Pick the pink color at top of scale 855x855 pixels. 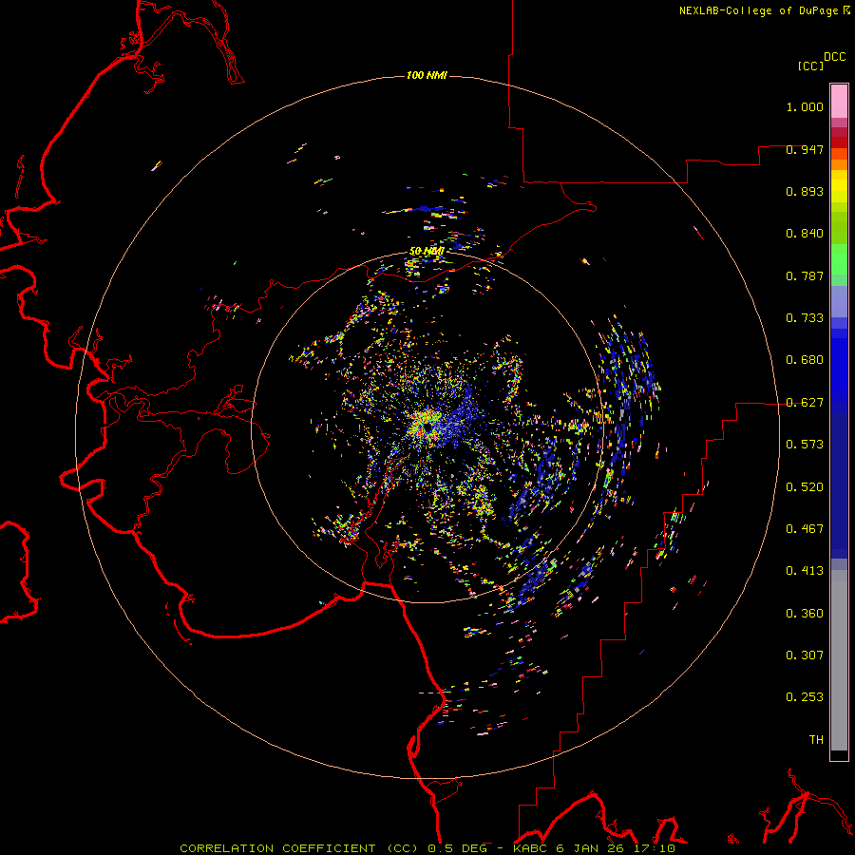pos(839,101)
